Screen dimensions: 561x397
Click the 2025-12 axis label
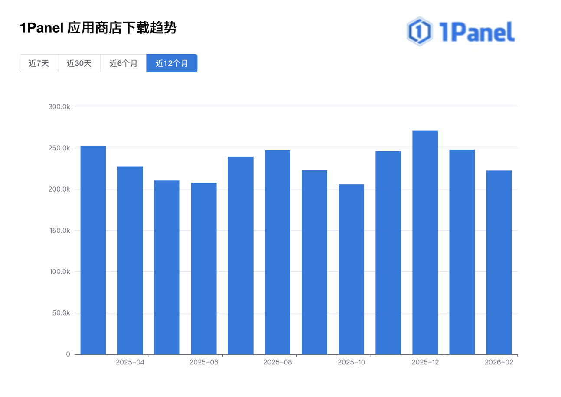tap(425, 362)
